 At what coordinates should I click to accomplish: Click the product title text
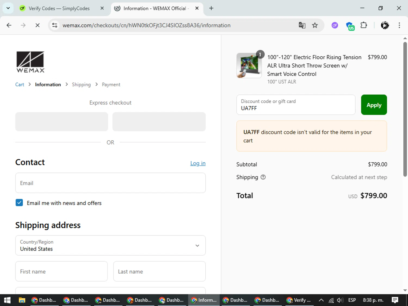tap(314, 66)
